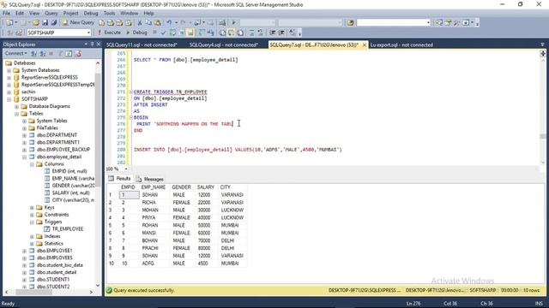Toggle Include Actual Execution Plan

point(202,33)
